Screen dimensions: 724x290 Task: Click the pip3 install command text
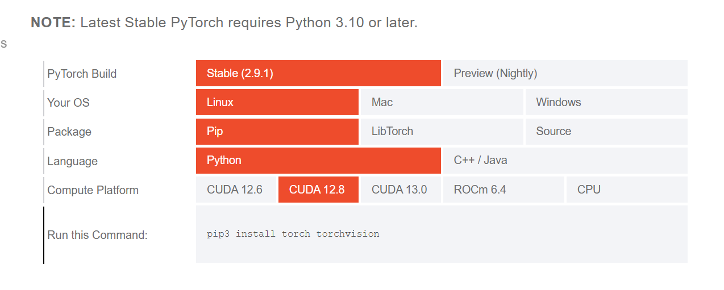click(293, 234)
